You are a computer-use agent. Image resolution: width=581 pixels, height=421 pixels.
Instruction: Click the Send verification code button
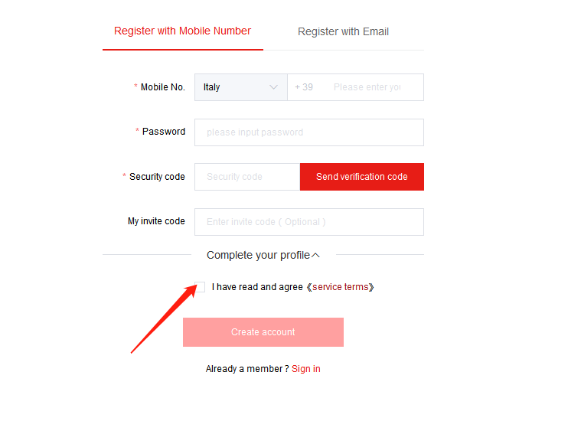pos(361,177)
